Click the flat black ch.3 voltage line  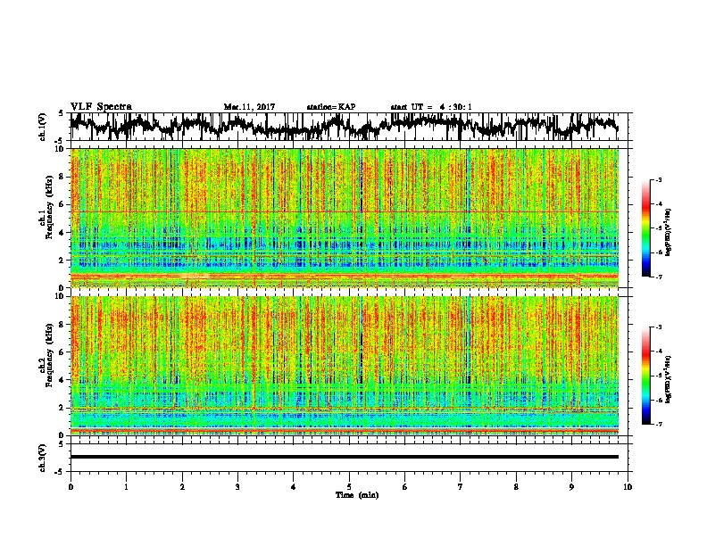[x=344, y=457]
